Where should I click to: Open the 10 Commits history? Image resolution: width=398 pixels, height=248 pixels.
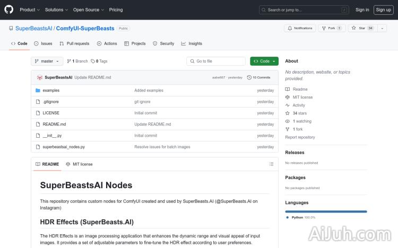tap(261, 77)
